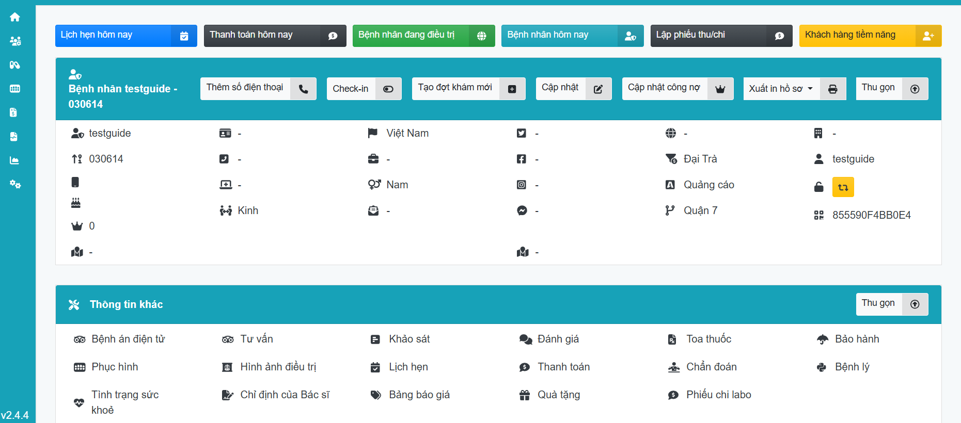Open the Toa thuốc section
The height and width of the screenshot is (423, 961).
708,339
